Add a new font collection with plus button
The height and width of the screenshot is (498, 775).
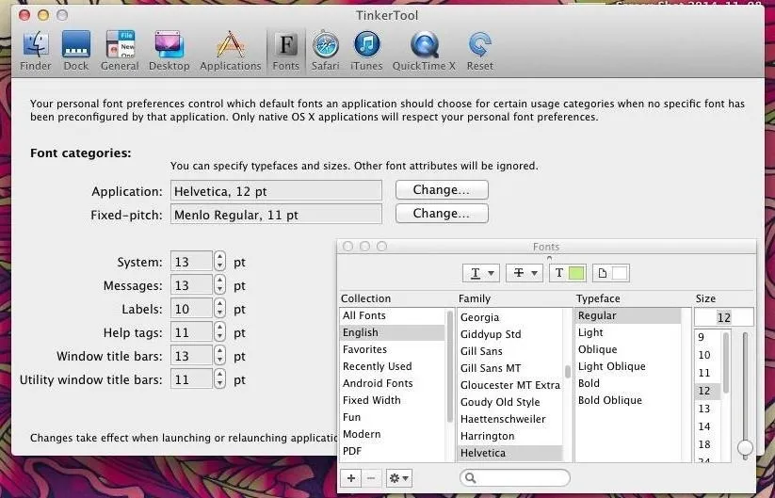[x=351, y=478]
